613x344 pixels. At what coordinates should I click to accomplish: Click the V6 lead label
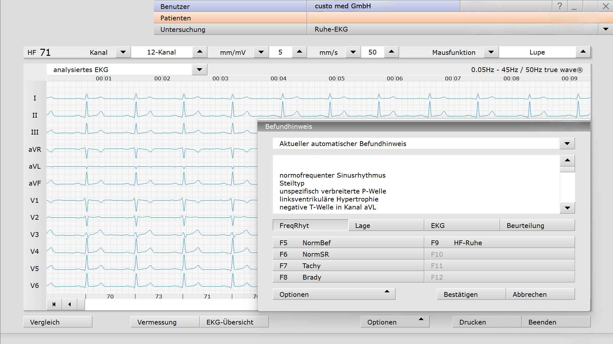[34, 285]
